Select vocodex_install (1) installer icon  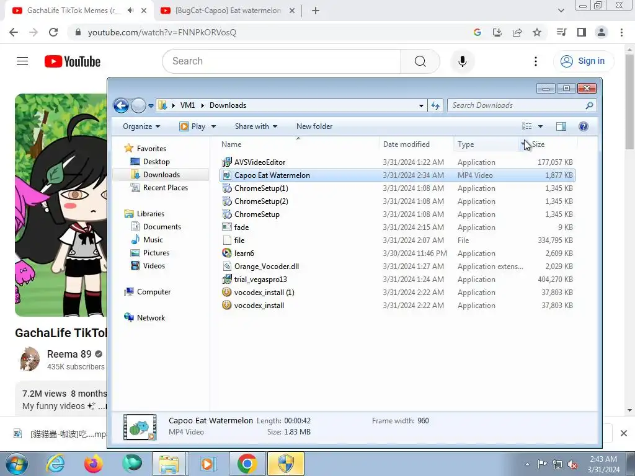(x=227, y=293)
